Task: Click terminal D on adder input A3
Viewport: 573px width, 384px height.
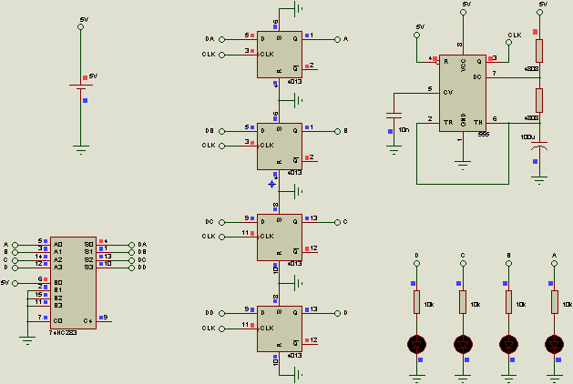Action: 15,268
